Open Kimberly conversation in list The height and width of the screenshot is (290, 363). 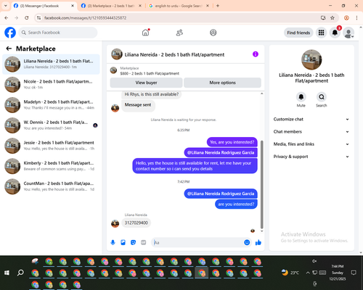tap(51, 166)
